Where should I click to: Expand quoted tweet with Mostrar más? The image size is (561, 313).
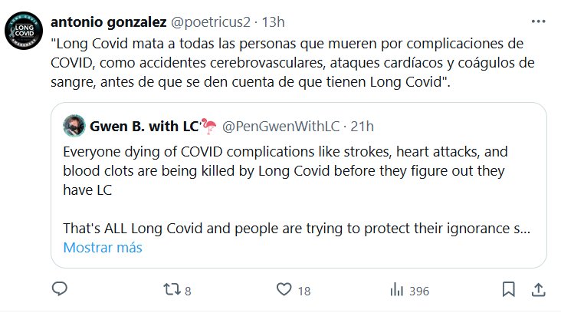coord(102,248)
